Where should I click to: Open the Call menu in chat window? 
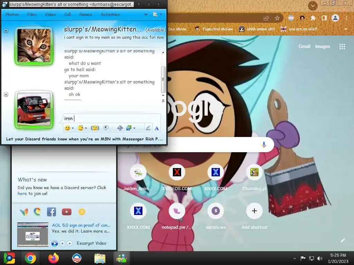point(67,14)
